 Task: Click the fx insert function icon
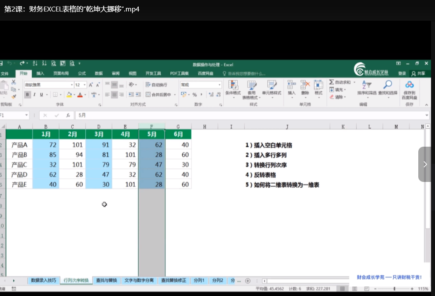(x=68, y=115)
